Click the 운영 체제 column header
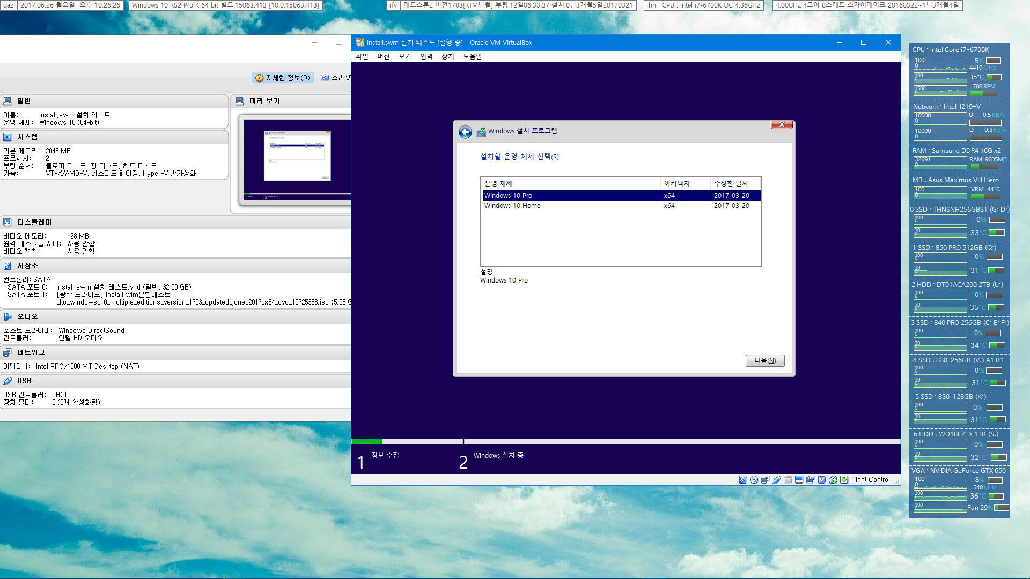This screenshot has height=579, width=1030. point(571,183)
